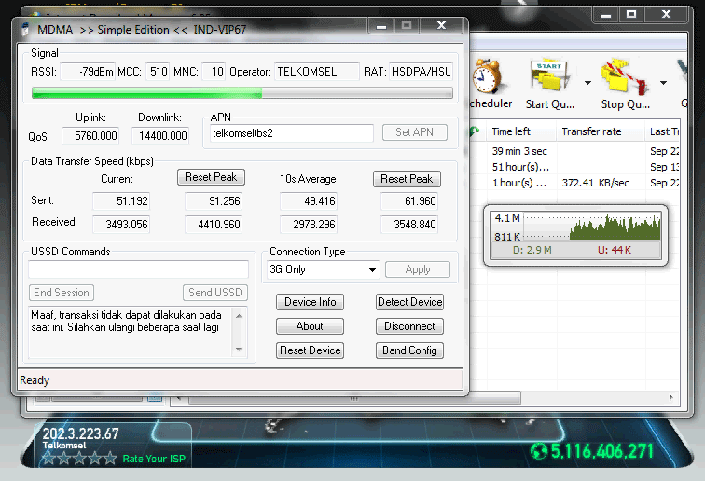Click the MCC value 510
This screenshot has height=481, width=705.
[x=158, y=72]
